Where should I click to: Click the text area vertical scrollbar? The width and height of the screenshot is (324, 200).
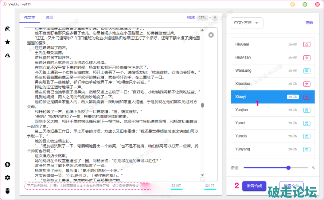(x=202, y=105)
